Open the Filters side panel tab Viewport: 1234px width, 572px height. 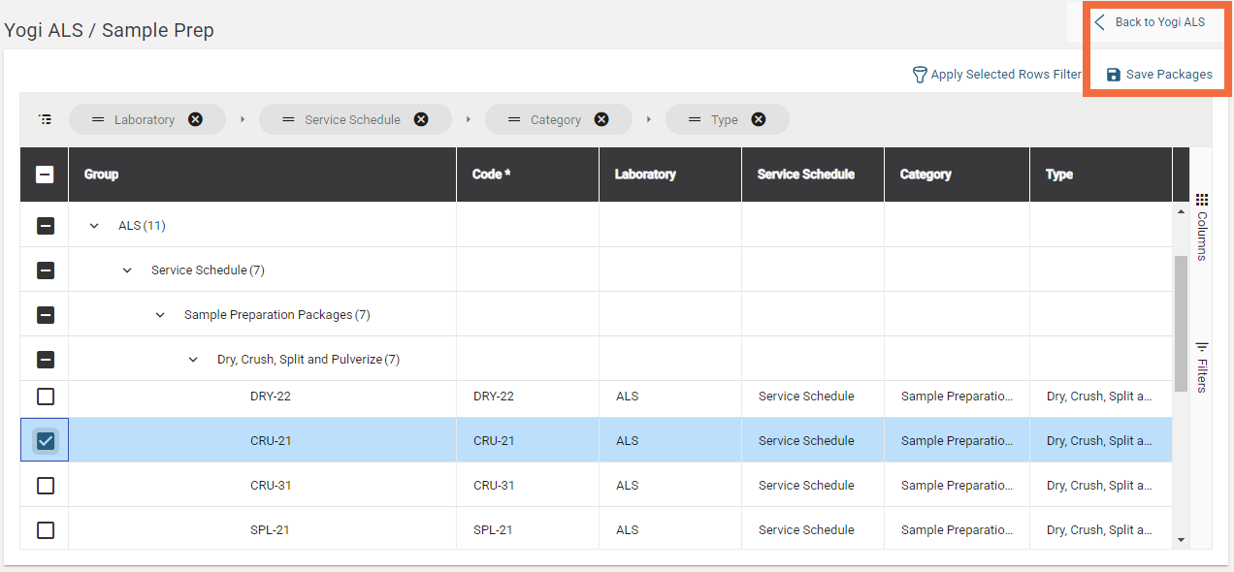point(1202,366)
